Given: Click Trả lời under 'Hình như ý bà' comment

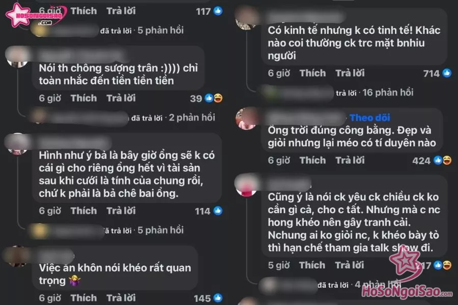Looking at the screenshot, I should pos(121,211).
